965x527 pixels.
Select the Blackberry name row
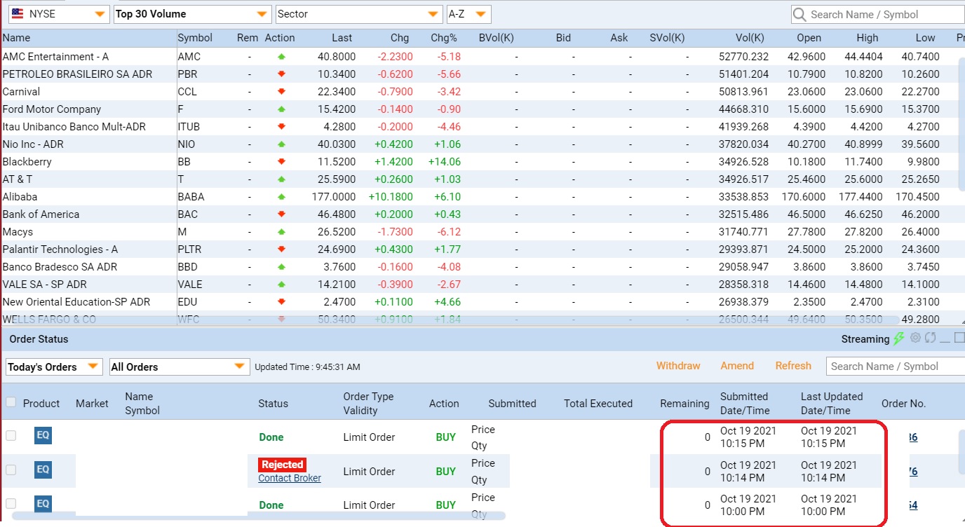27,162
